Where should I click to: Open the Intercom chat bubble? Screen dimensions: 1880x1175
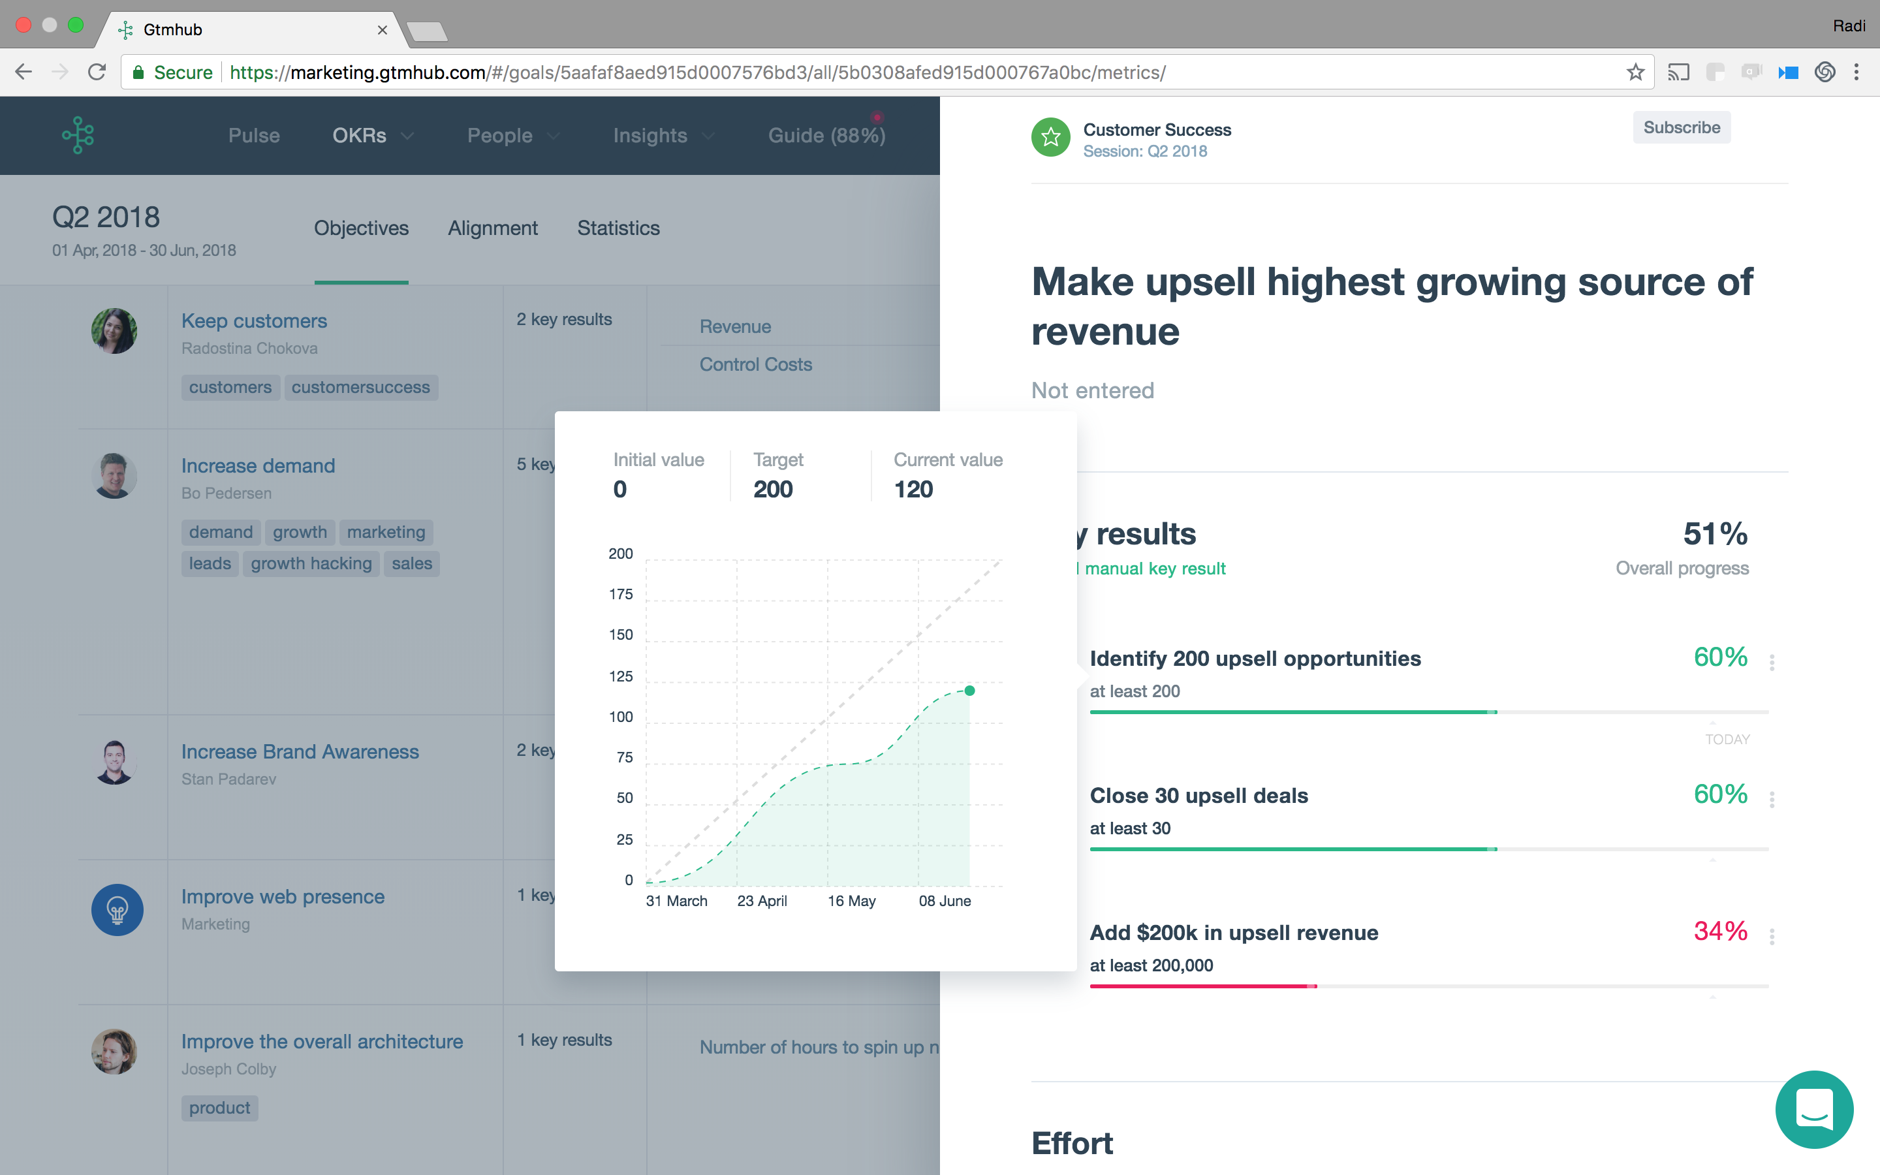(1813, 1109)
